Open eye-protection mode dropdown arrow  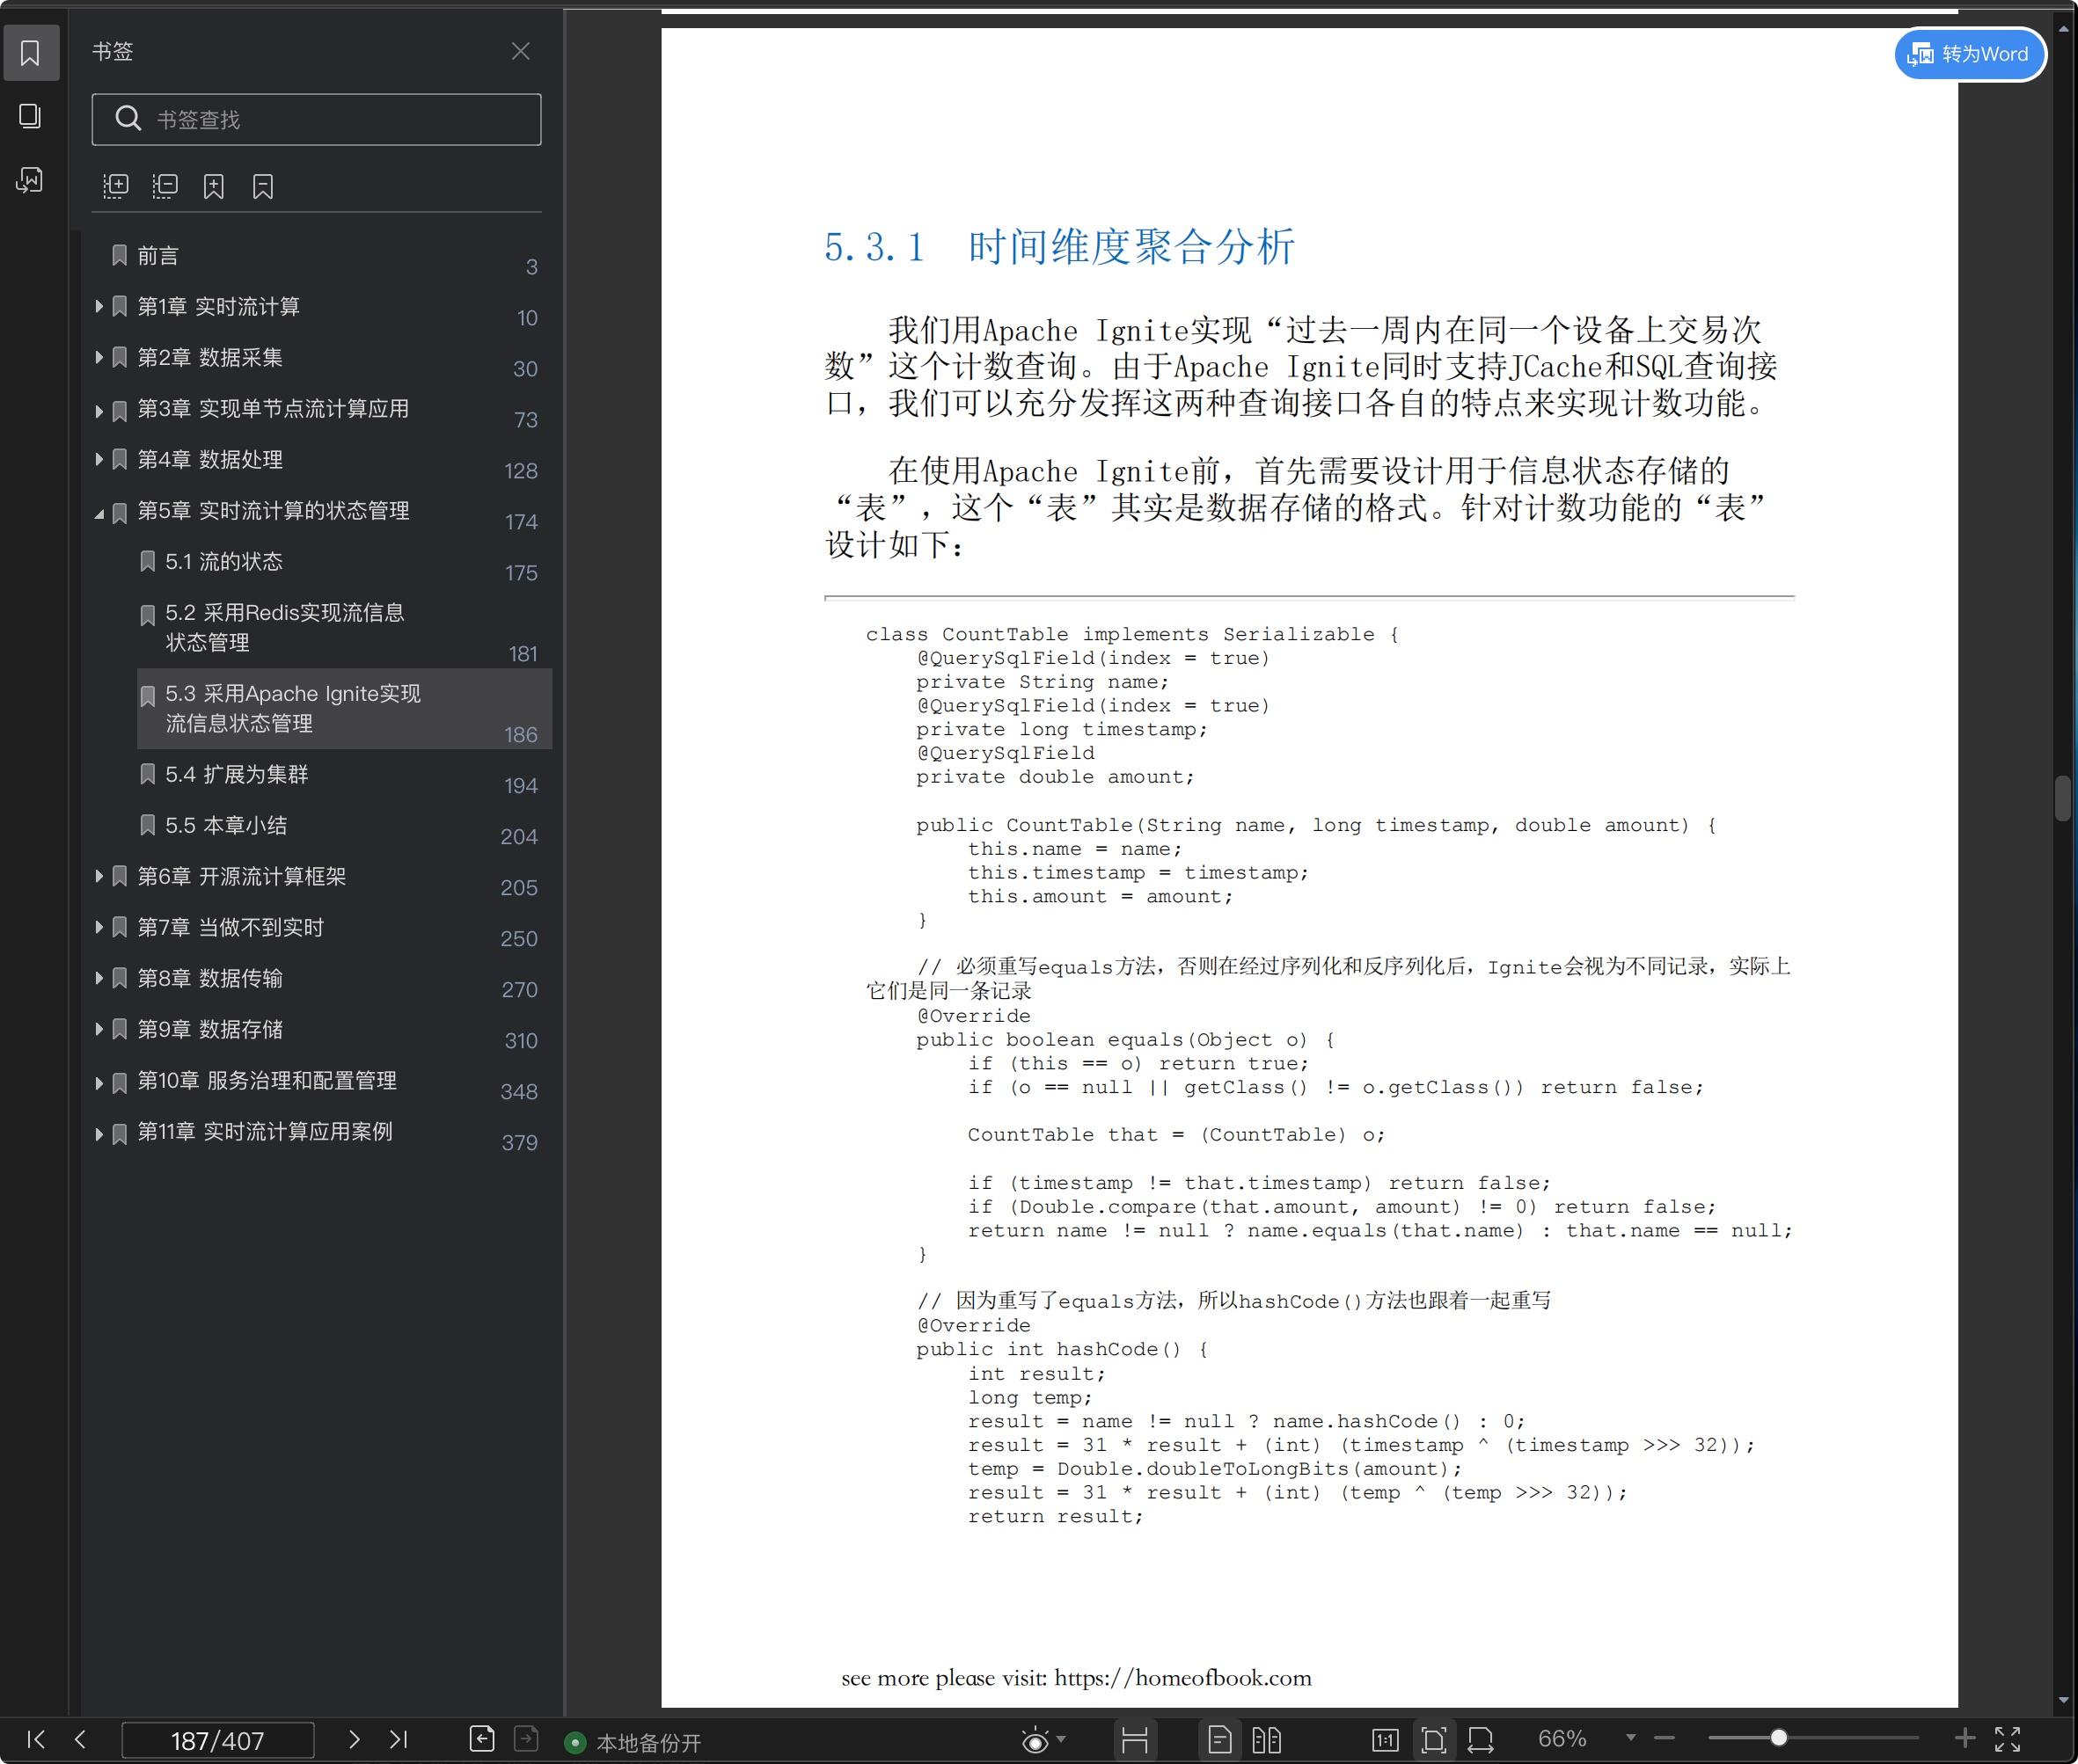(x=1062, y=1739)
